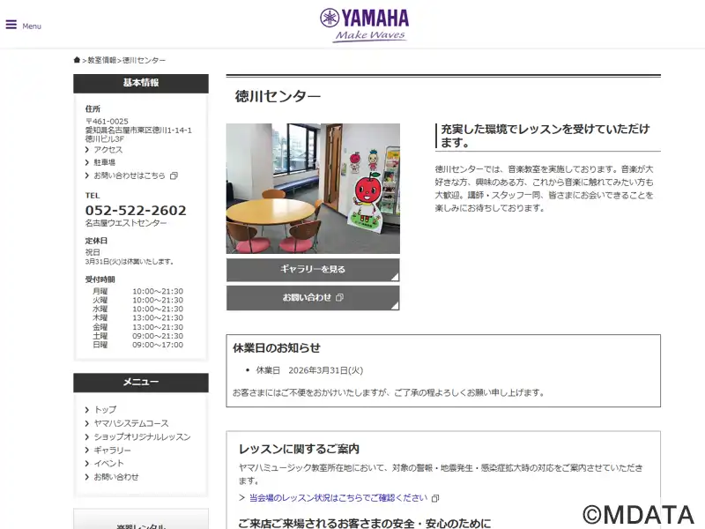Image resolution: width=705 pixels, height=529 pixels.
Task: Click the classroom photo thumbnail
Action: tap(313, 189)
